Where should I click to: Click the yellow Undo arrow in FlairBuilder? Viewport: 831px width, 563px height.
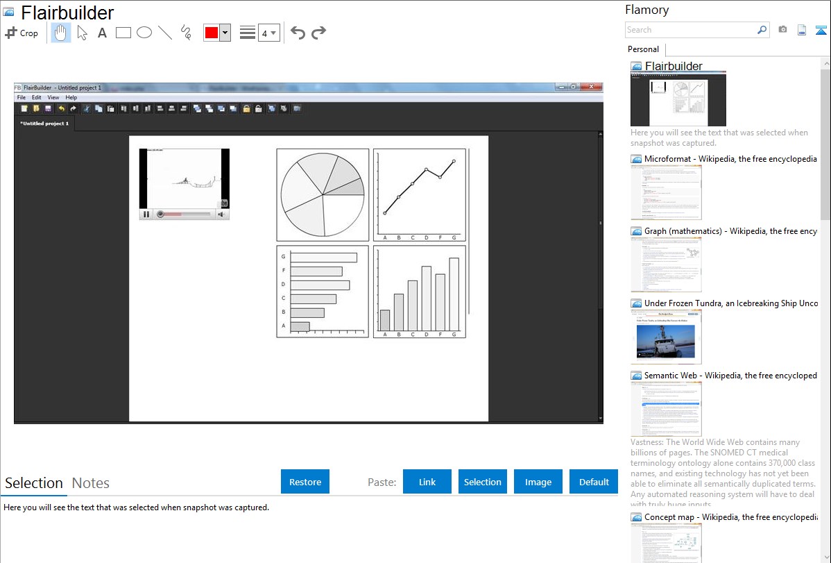62,109
